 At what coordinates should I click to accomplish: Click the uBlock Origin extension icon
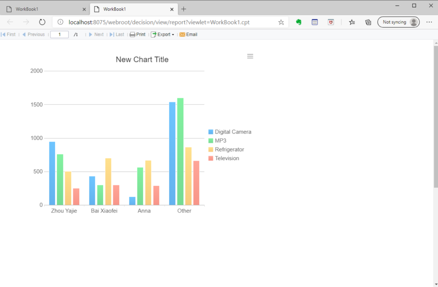coord(331,22)
